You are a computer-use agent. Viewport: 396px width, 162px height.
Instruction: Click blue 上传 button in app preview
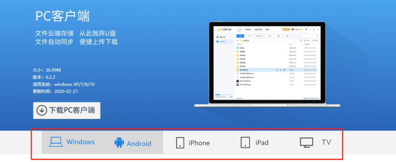tap(240, 36)
